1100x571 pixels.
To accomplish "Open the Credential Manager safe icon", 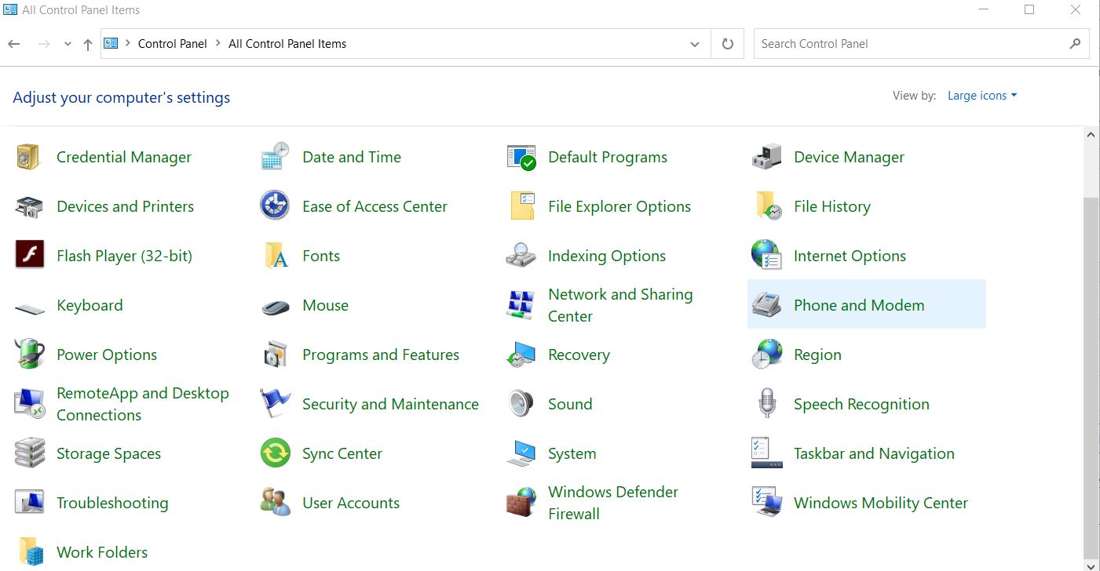I will (28, 157).
